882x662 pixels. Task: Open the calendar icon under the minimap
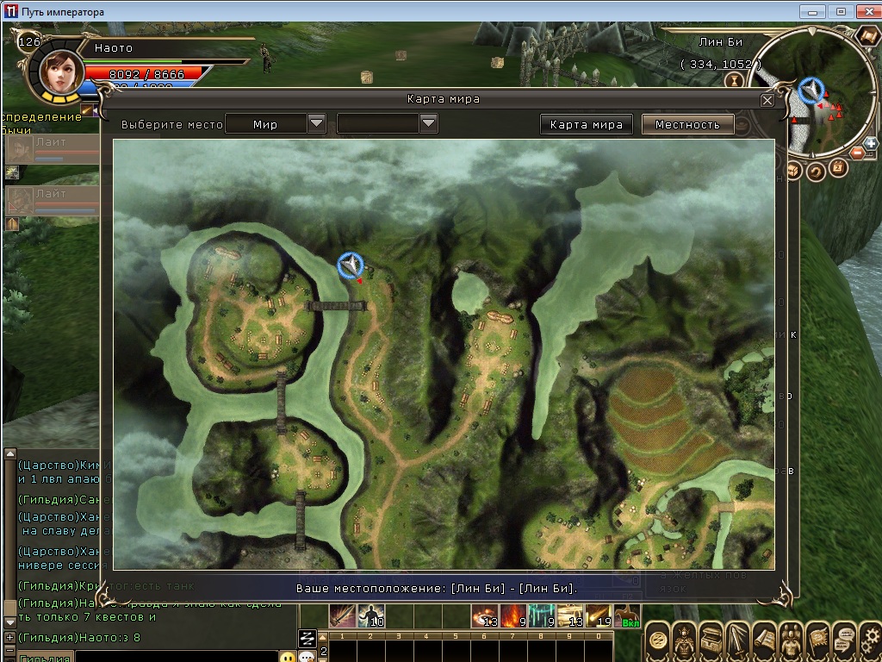tap(837, 167)
